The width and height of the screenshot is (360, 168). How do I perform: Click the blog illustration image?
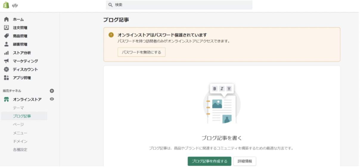[x=222, y=103]
